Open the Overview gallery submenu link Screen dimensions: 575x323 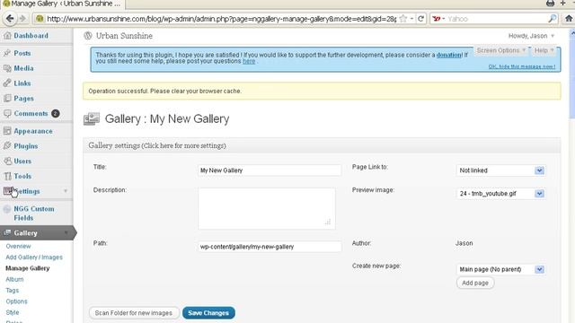pos(18,246)
